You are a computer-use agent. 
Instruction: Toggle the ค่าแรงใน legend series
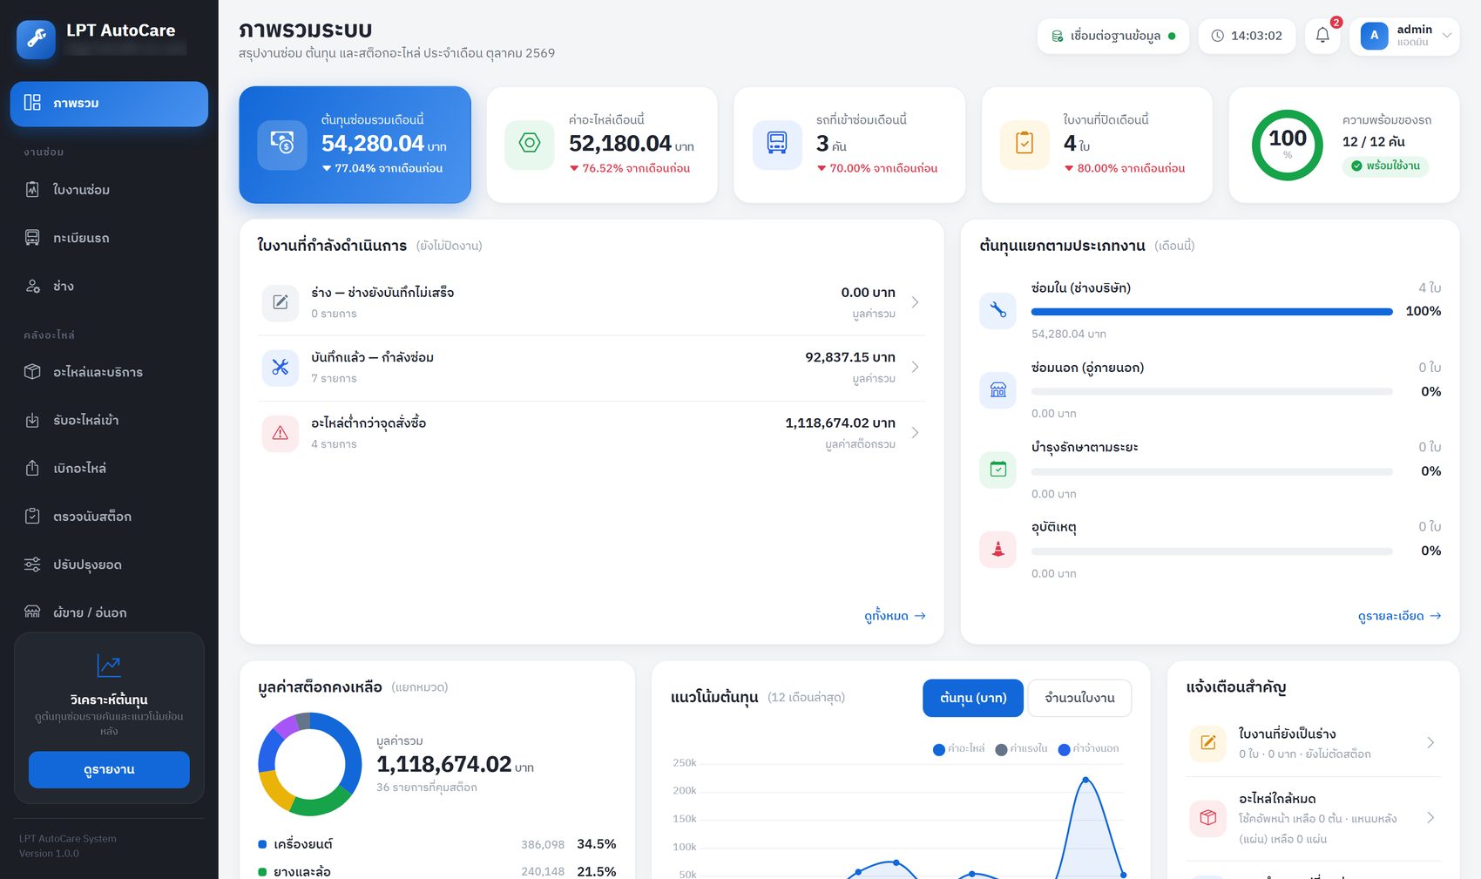point(1021,749)
